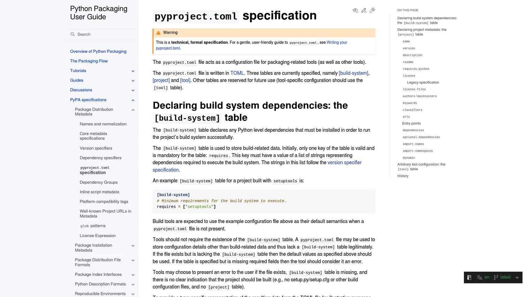Jump to 'name' in page TOC

point(406,42)
